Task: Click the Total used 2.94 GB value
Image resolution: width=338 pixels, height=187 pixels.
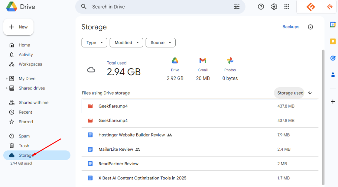Action: pyautogui.click(x=124, y=72)
